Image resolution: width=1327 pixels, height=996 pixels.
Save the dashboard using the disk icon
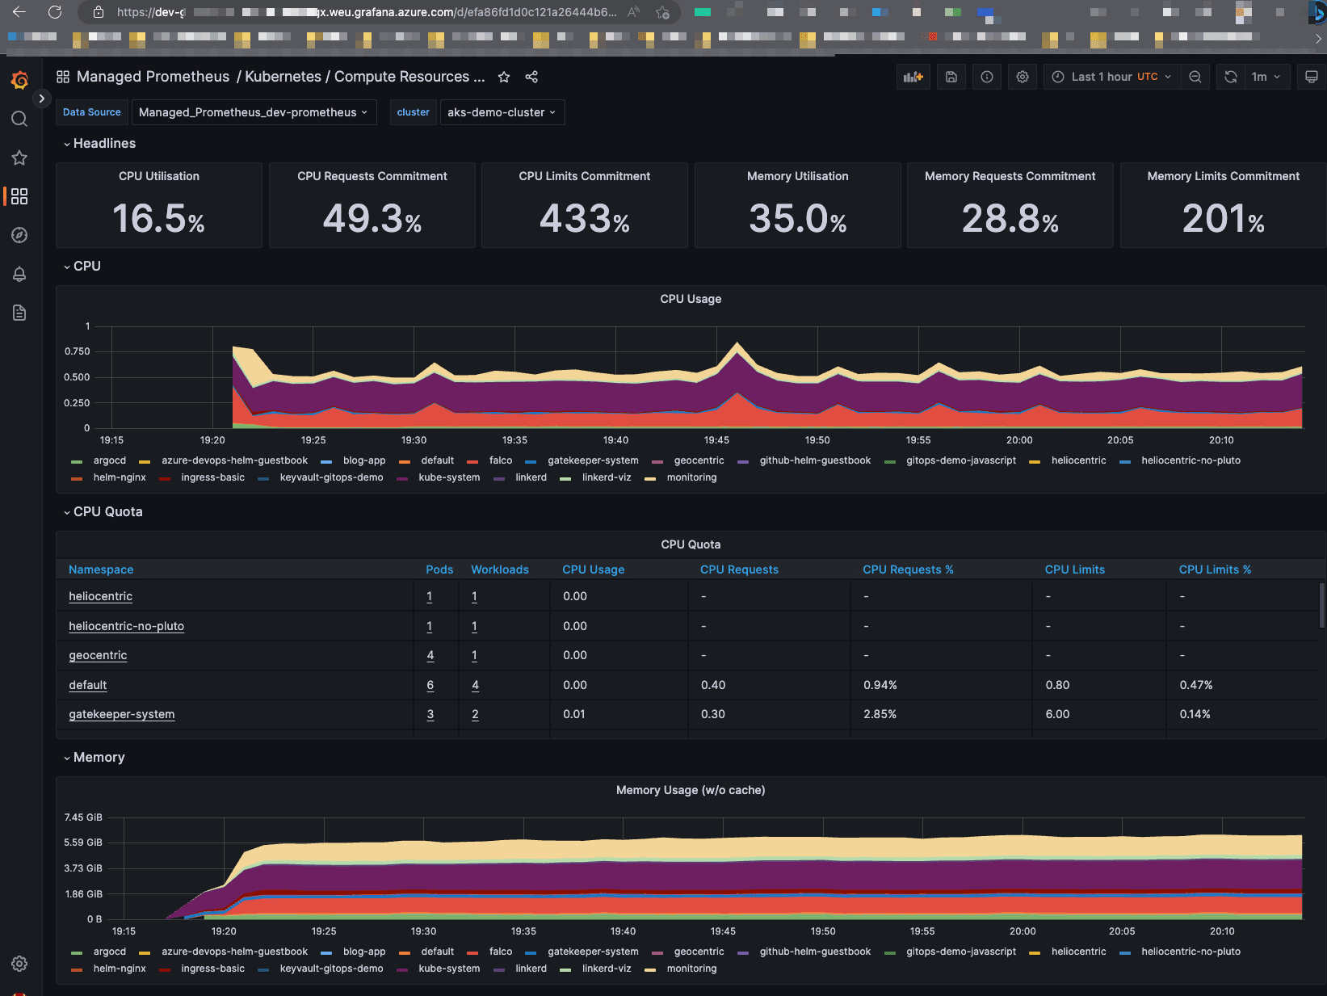pos(951,77)
